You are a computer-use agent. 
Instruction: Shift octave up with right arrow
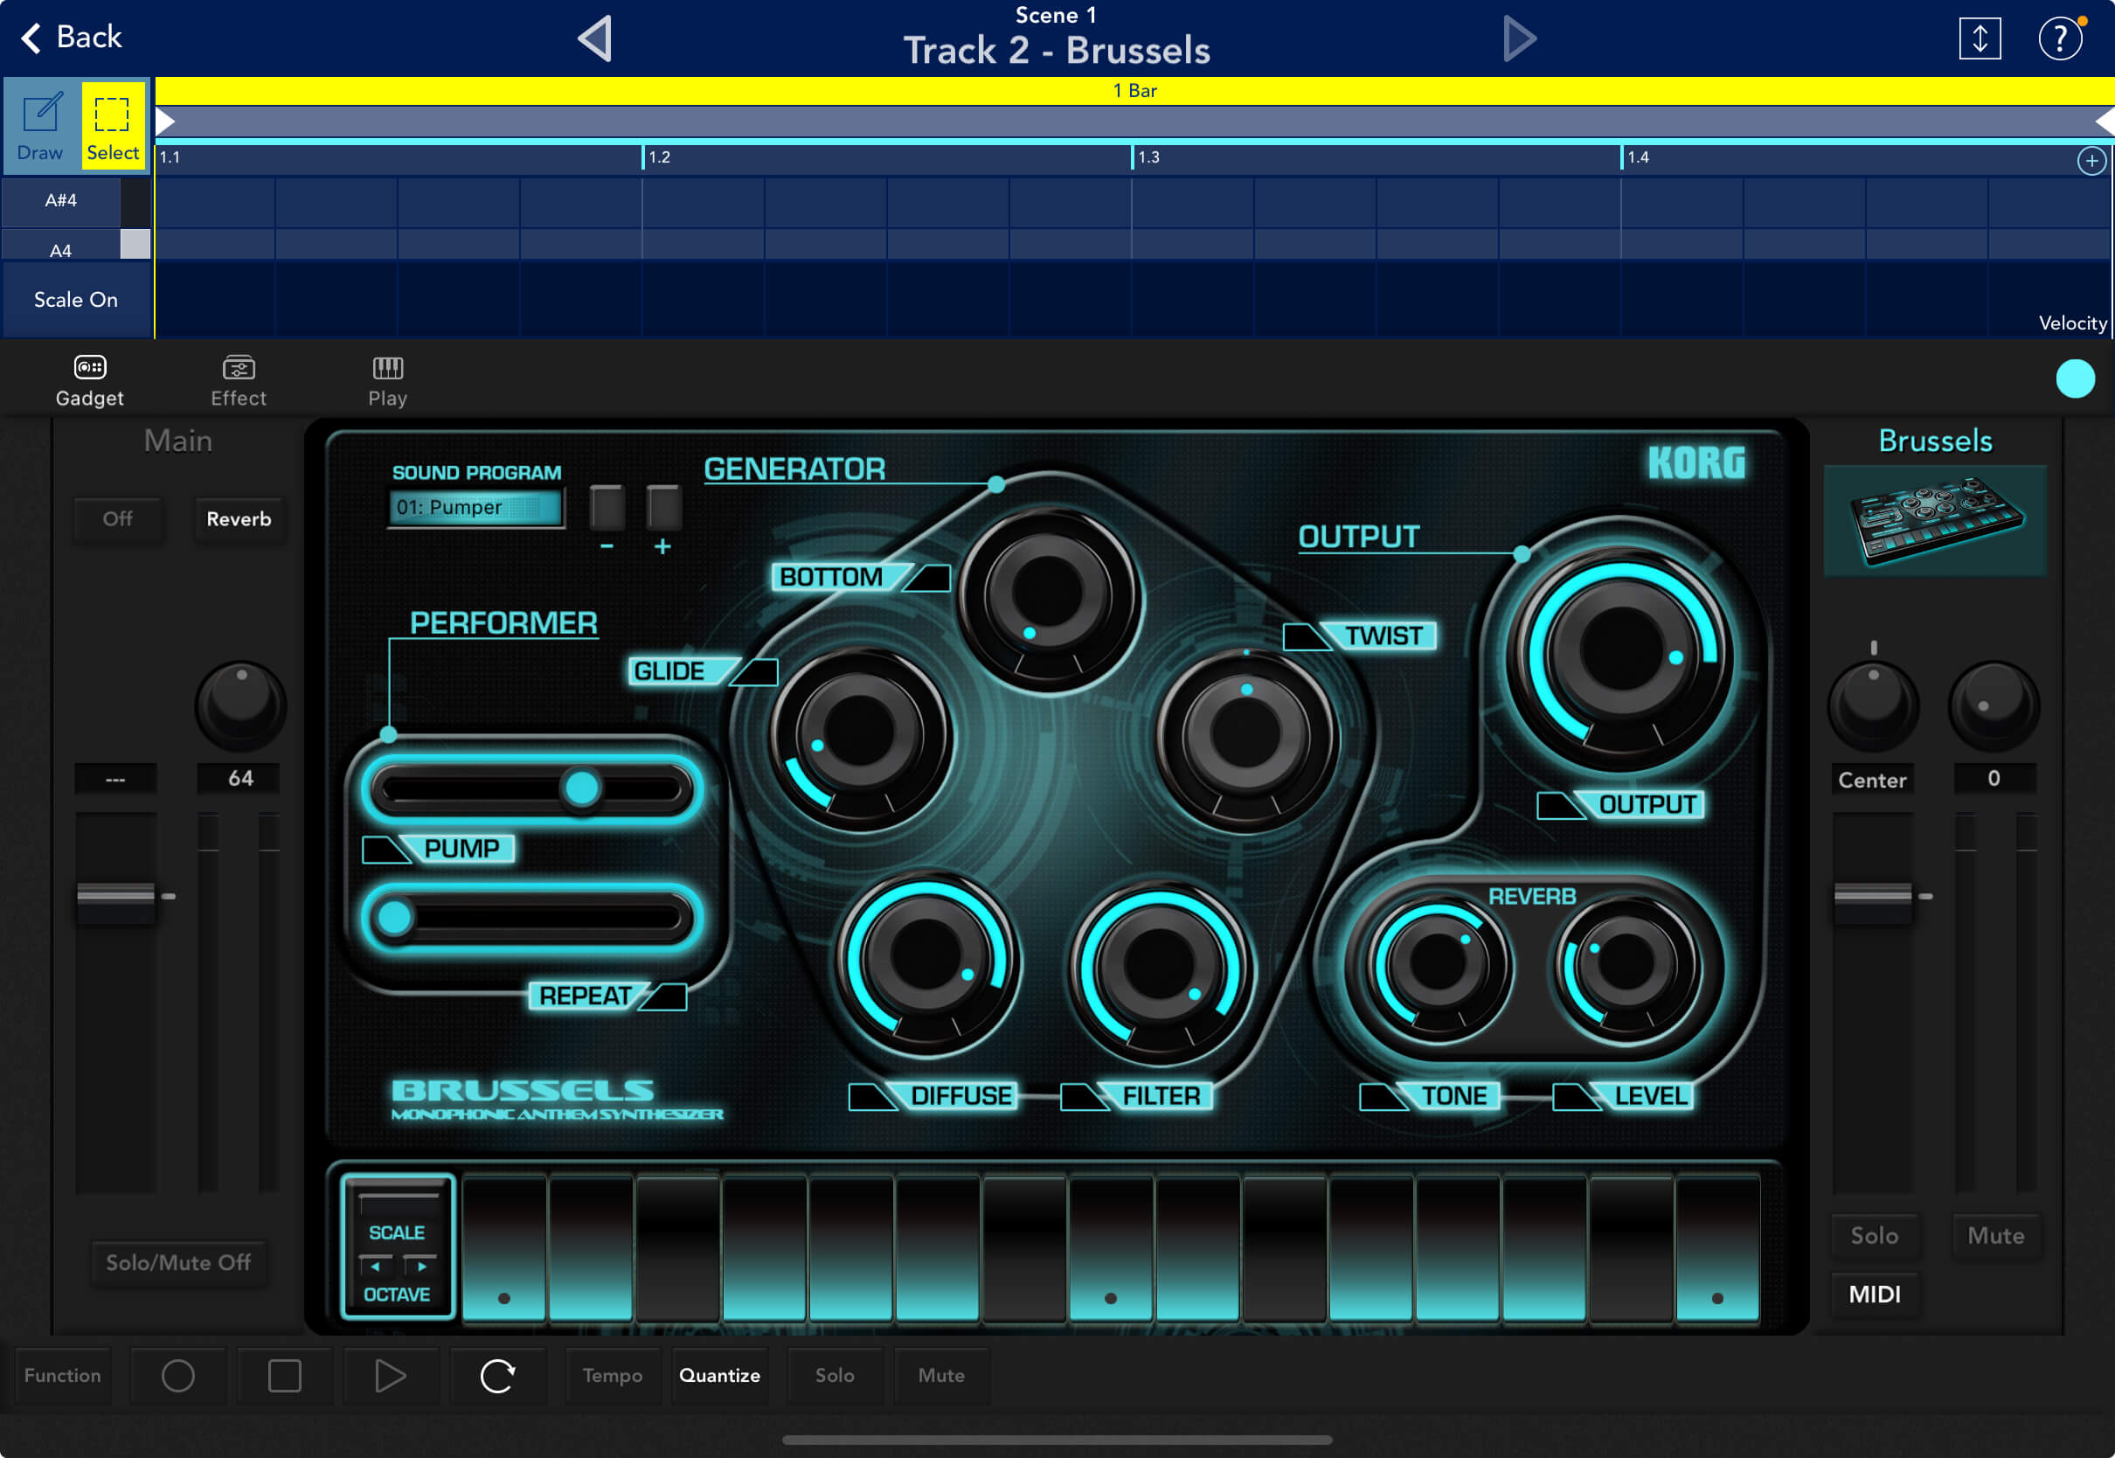(421, 1267)
